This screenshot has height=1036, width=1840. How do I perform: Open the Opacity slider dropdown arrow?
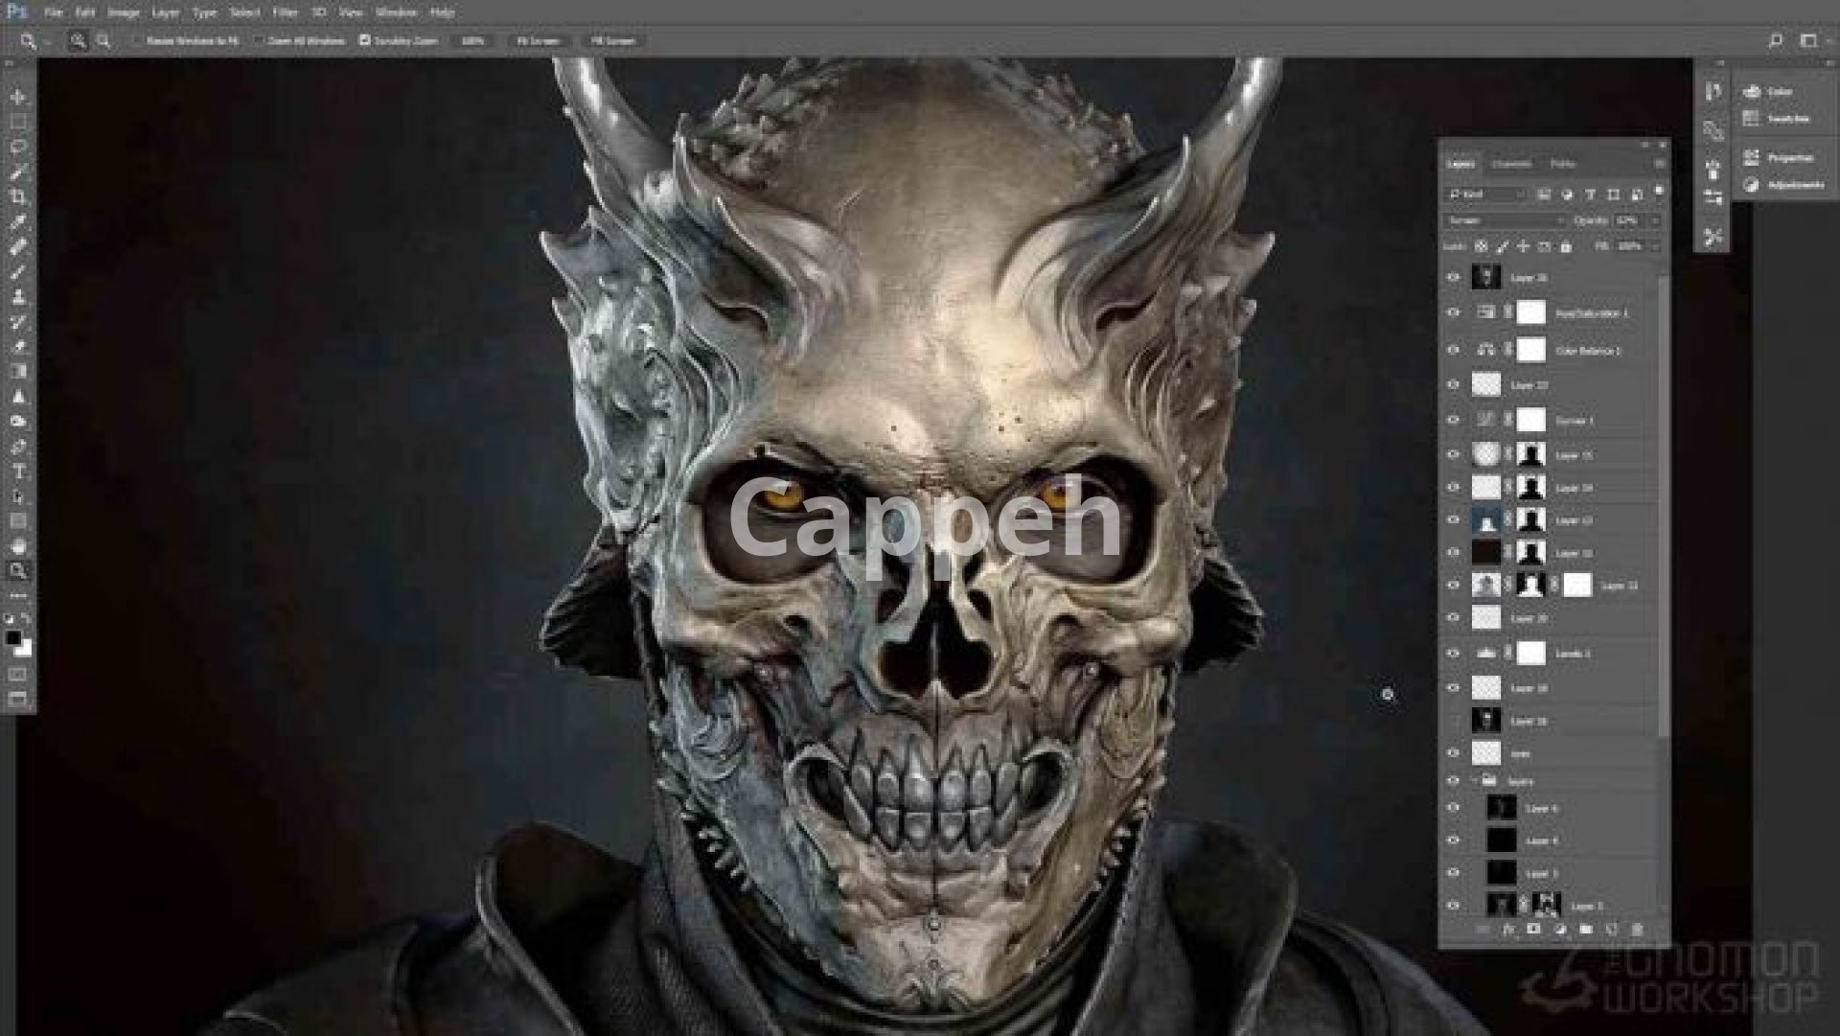[1655, 220]
